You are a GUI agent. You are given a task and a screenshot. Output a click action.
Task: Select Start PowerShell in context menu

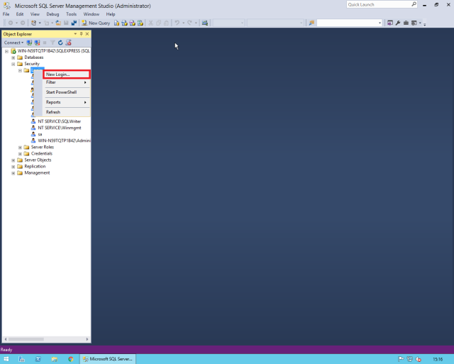67,92
